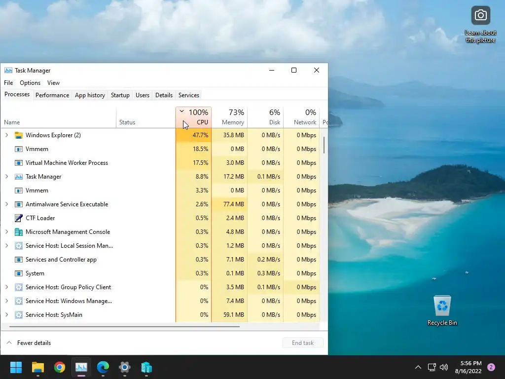This screenshot has width=505, height=379.
Task: Launch Google Chrome from the taskbar
Action: coord(60,367)
